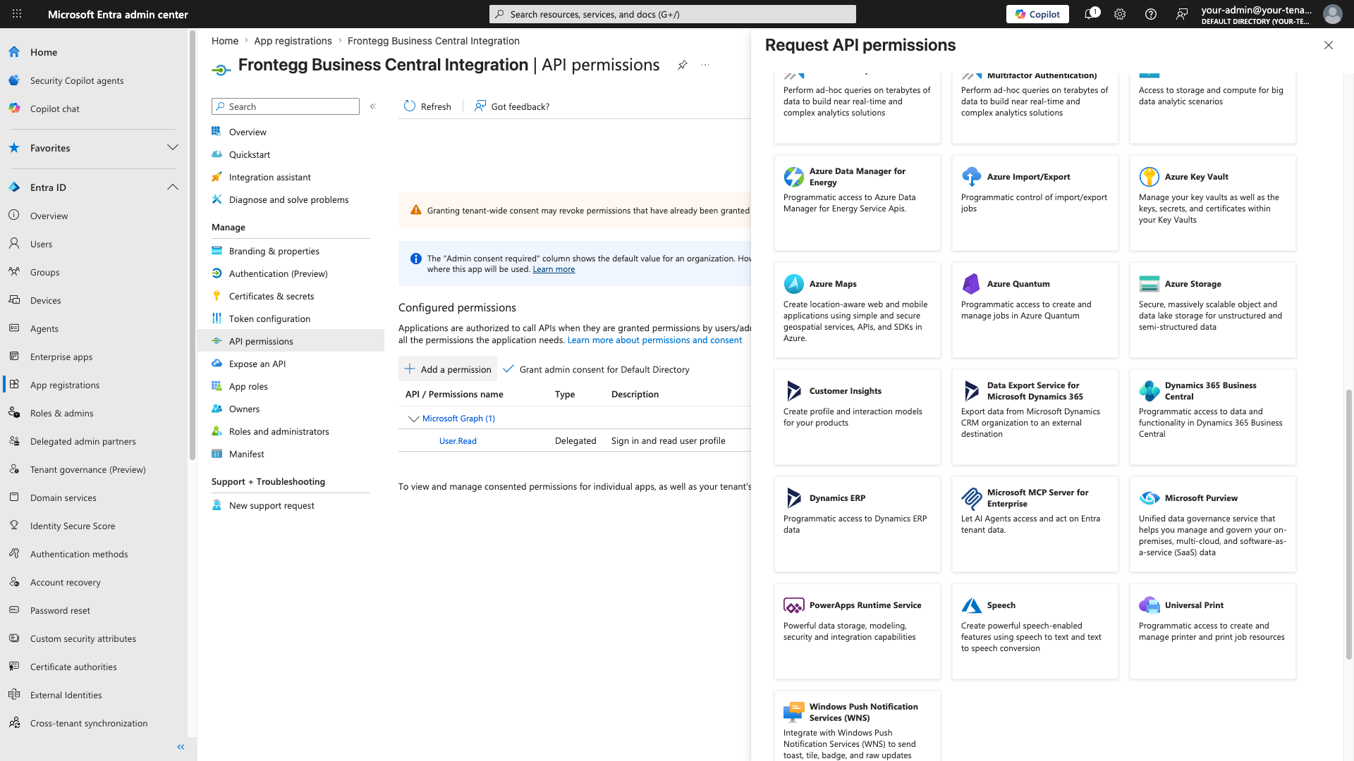The width and height of the screenshot is (1354, 761).
Task: Follow the Learn more link in info banner
Action: coord(554,269)
